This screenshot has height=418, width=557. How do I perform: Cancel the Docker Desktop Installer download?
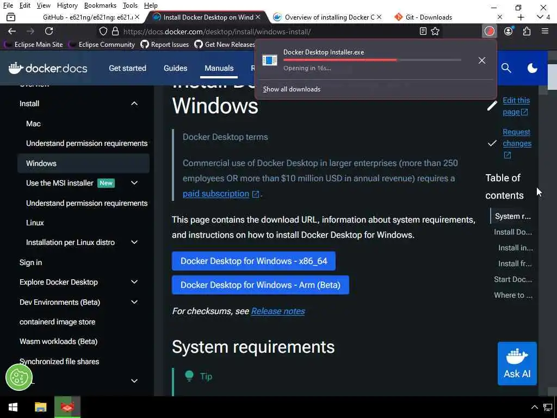pyautogui.click(x=482, y=60)
